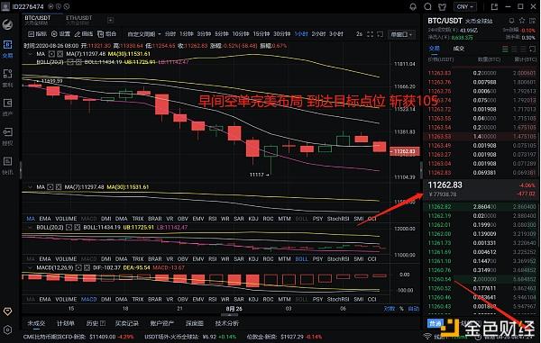Click the notification bell in title bar
541x343 pixels.
tap(413, 6)
